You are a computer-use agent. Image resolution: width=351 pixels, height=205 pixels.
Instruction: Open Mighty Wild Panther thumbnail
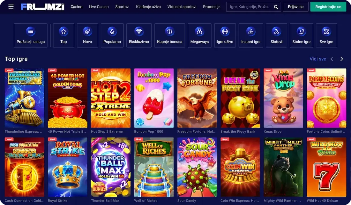[x=283, y=167]
